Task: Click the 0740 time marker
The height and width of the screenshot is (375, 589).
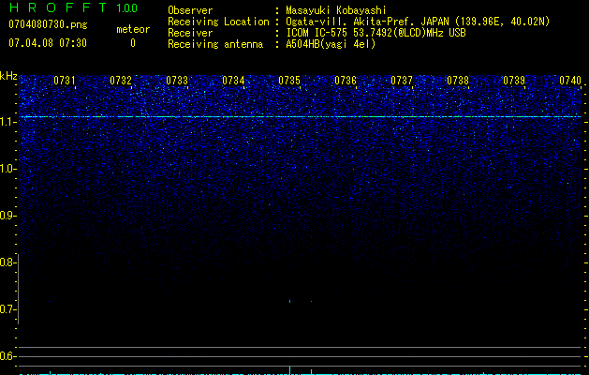Action: (x=570, y=81)
